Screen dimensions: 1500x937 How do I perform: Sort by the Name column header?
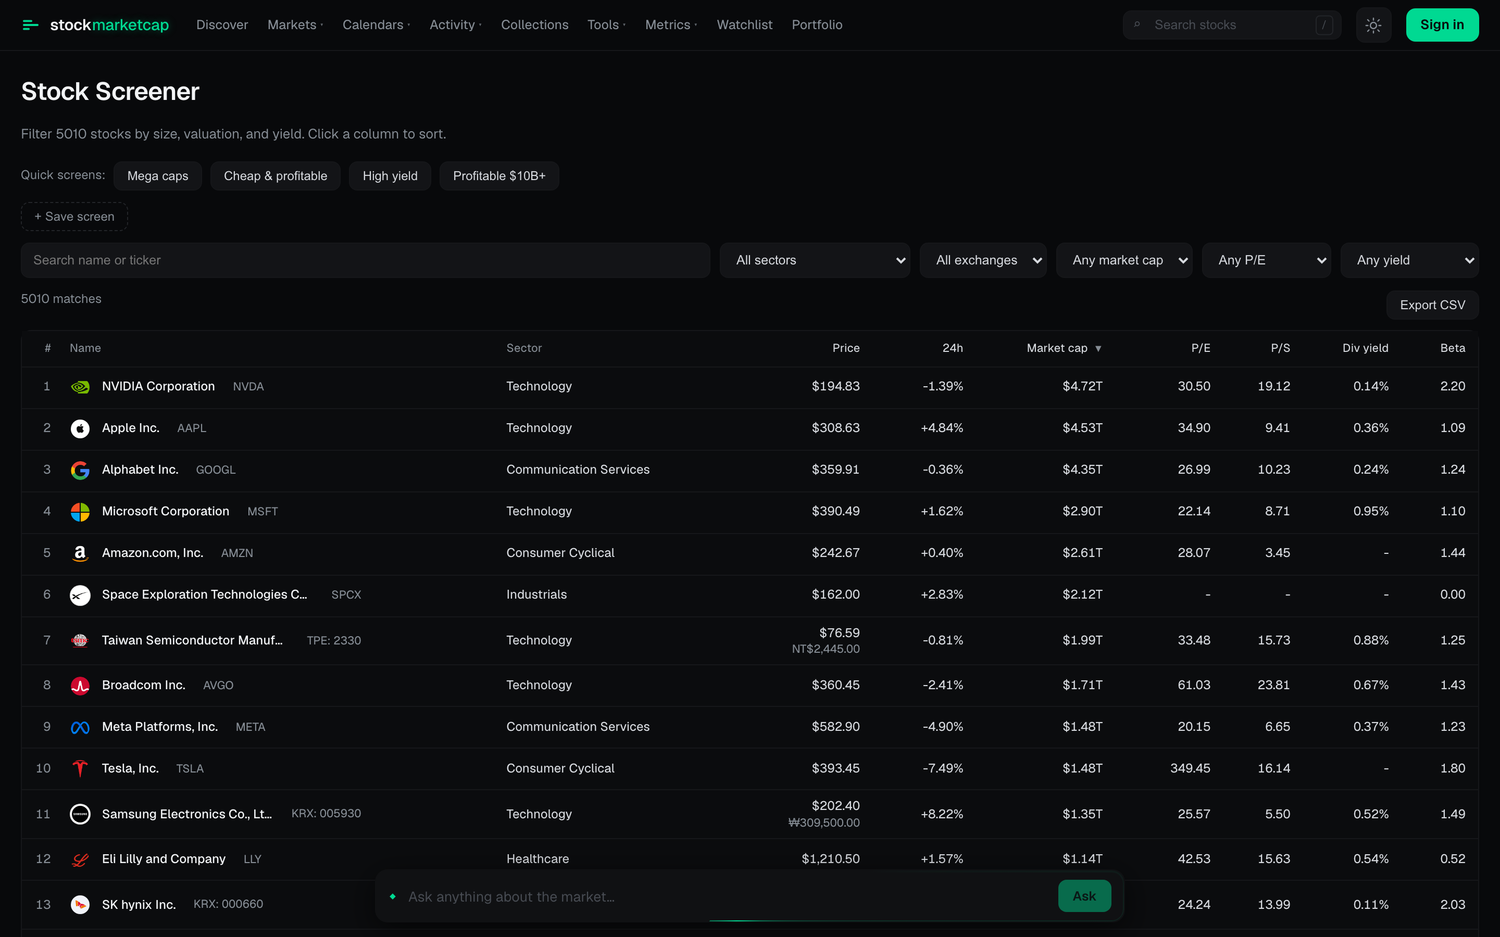(x=85, y=348)
